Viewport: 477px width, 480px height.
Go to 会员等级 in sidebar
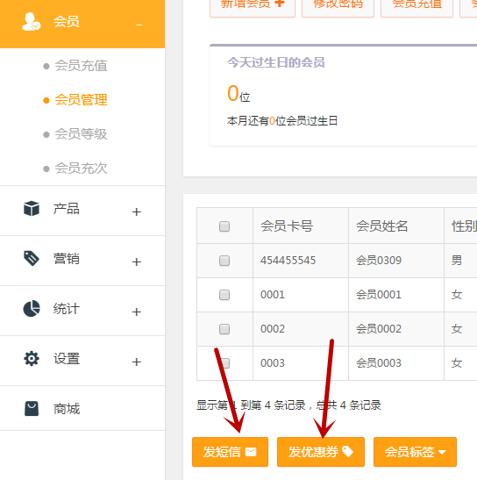(81, 134)
